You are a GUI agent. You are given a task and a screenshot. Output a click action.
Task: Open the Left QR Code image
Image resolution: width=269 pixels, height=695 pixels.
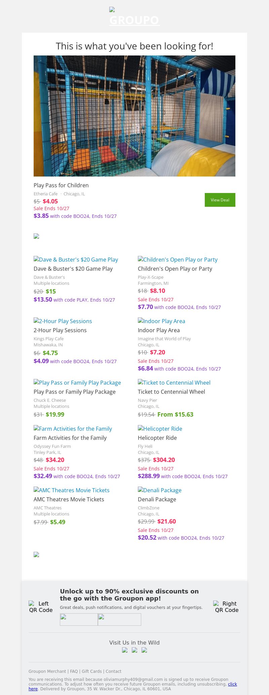[x=41, y=607]
